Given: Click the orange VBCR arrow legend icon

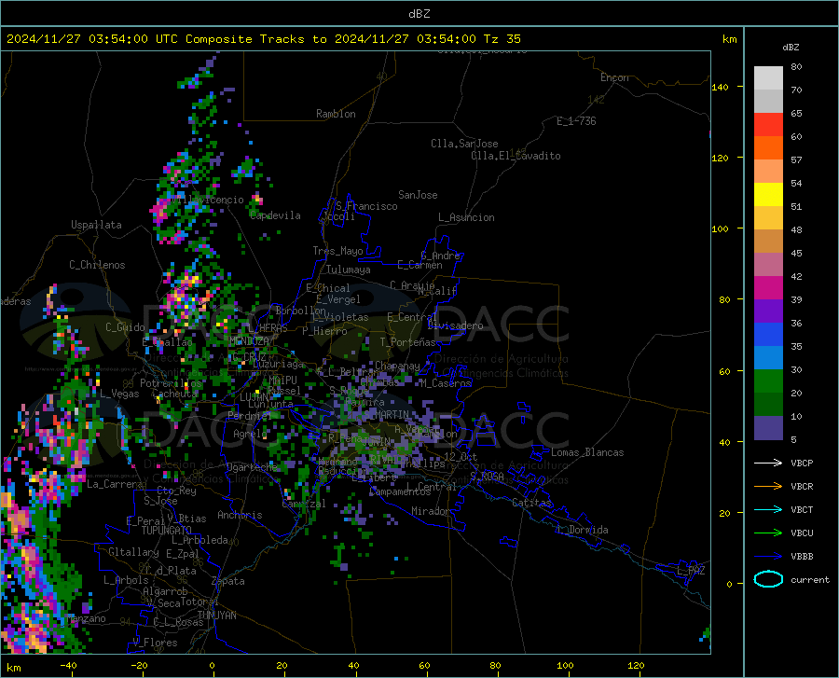Looking at the screenshot, I should [x=768, y=486].
